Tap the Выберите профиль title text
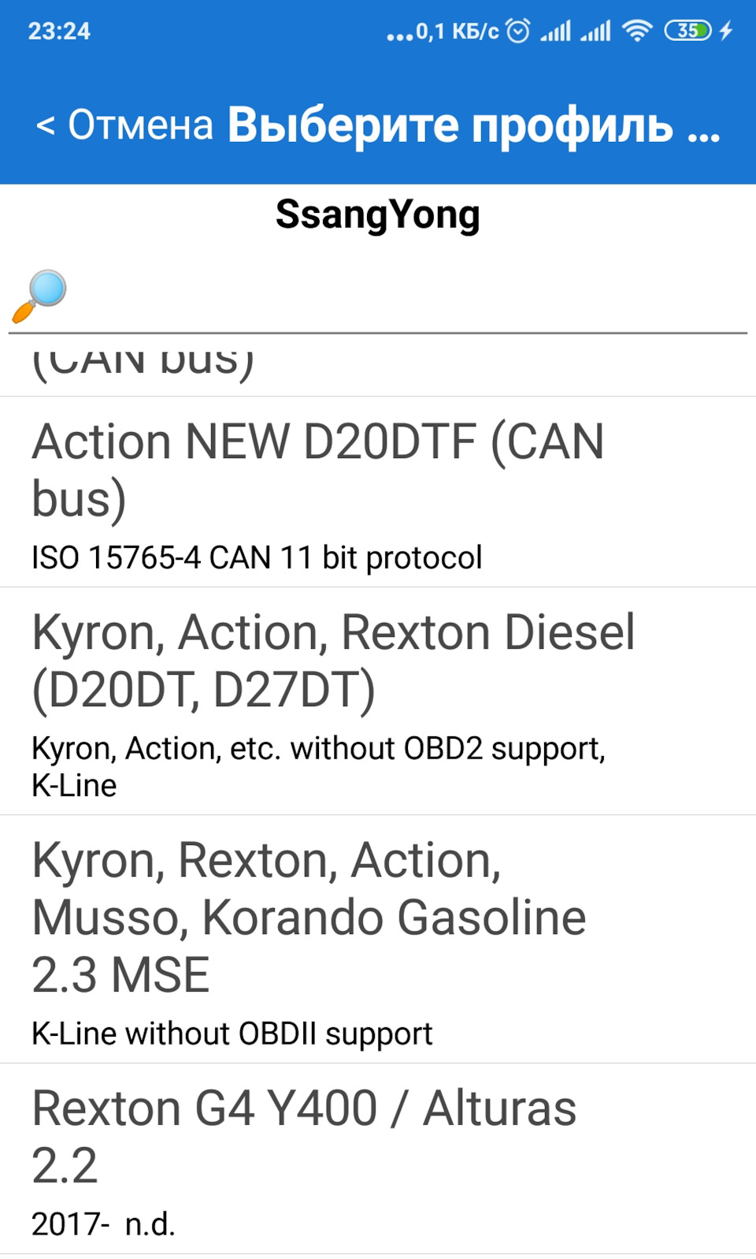 [x=473, y=125]
